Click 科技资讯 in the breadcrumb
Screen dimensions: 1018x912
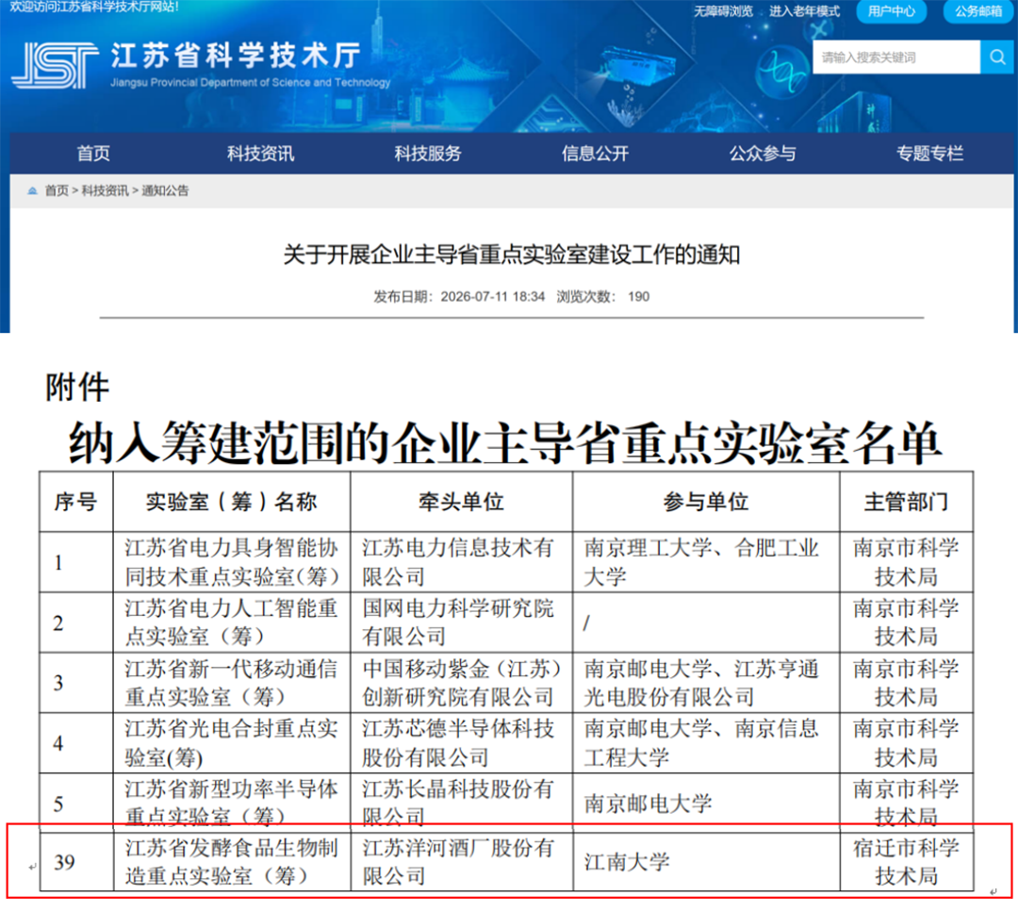[105, 191]
